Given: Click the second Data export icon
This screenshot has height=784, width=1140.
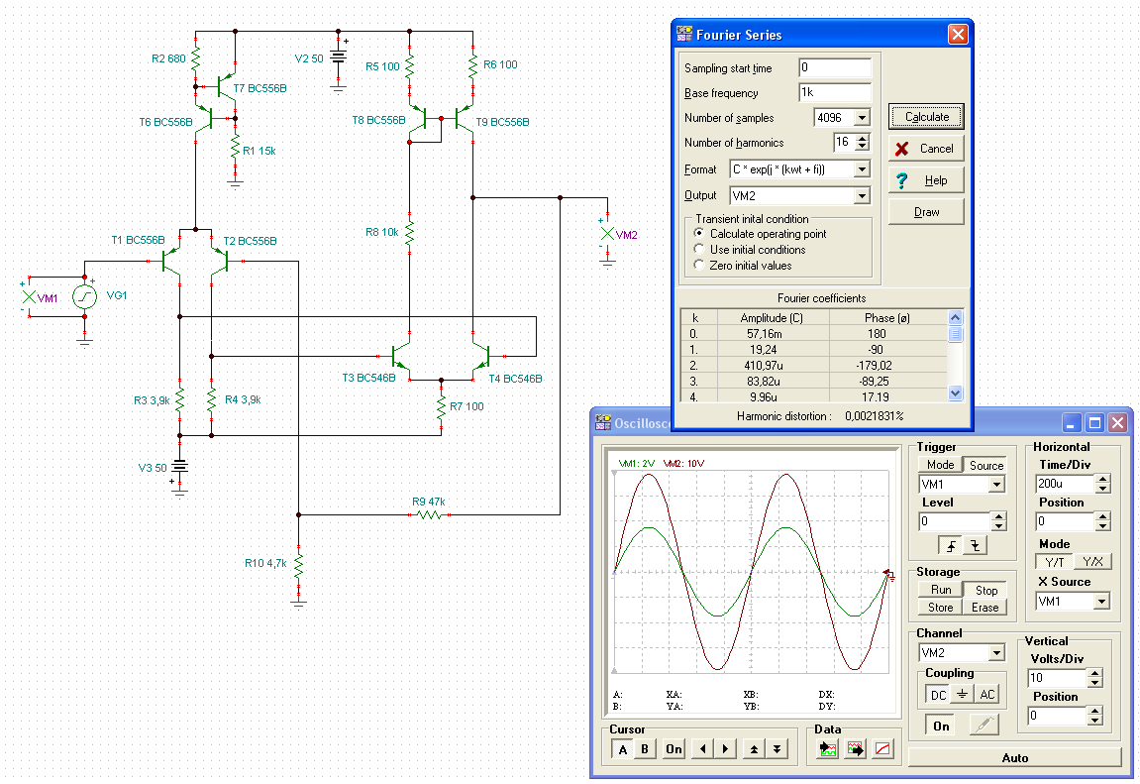Looking at the screenshot, I should (x=855, y=749).
